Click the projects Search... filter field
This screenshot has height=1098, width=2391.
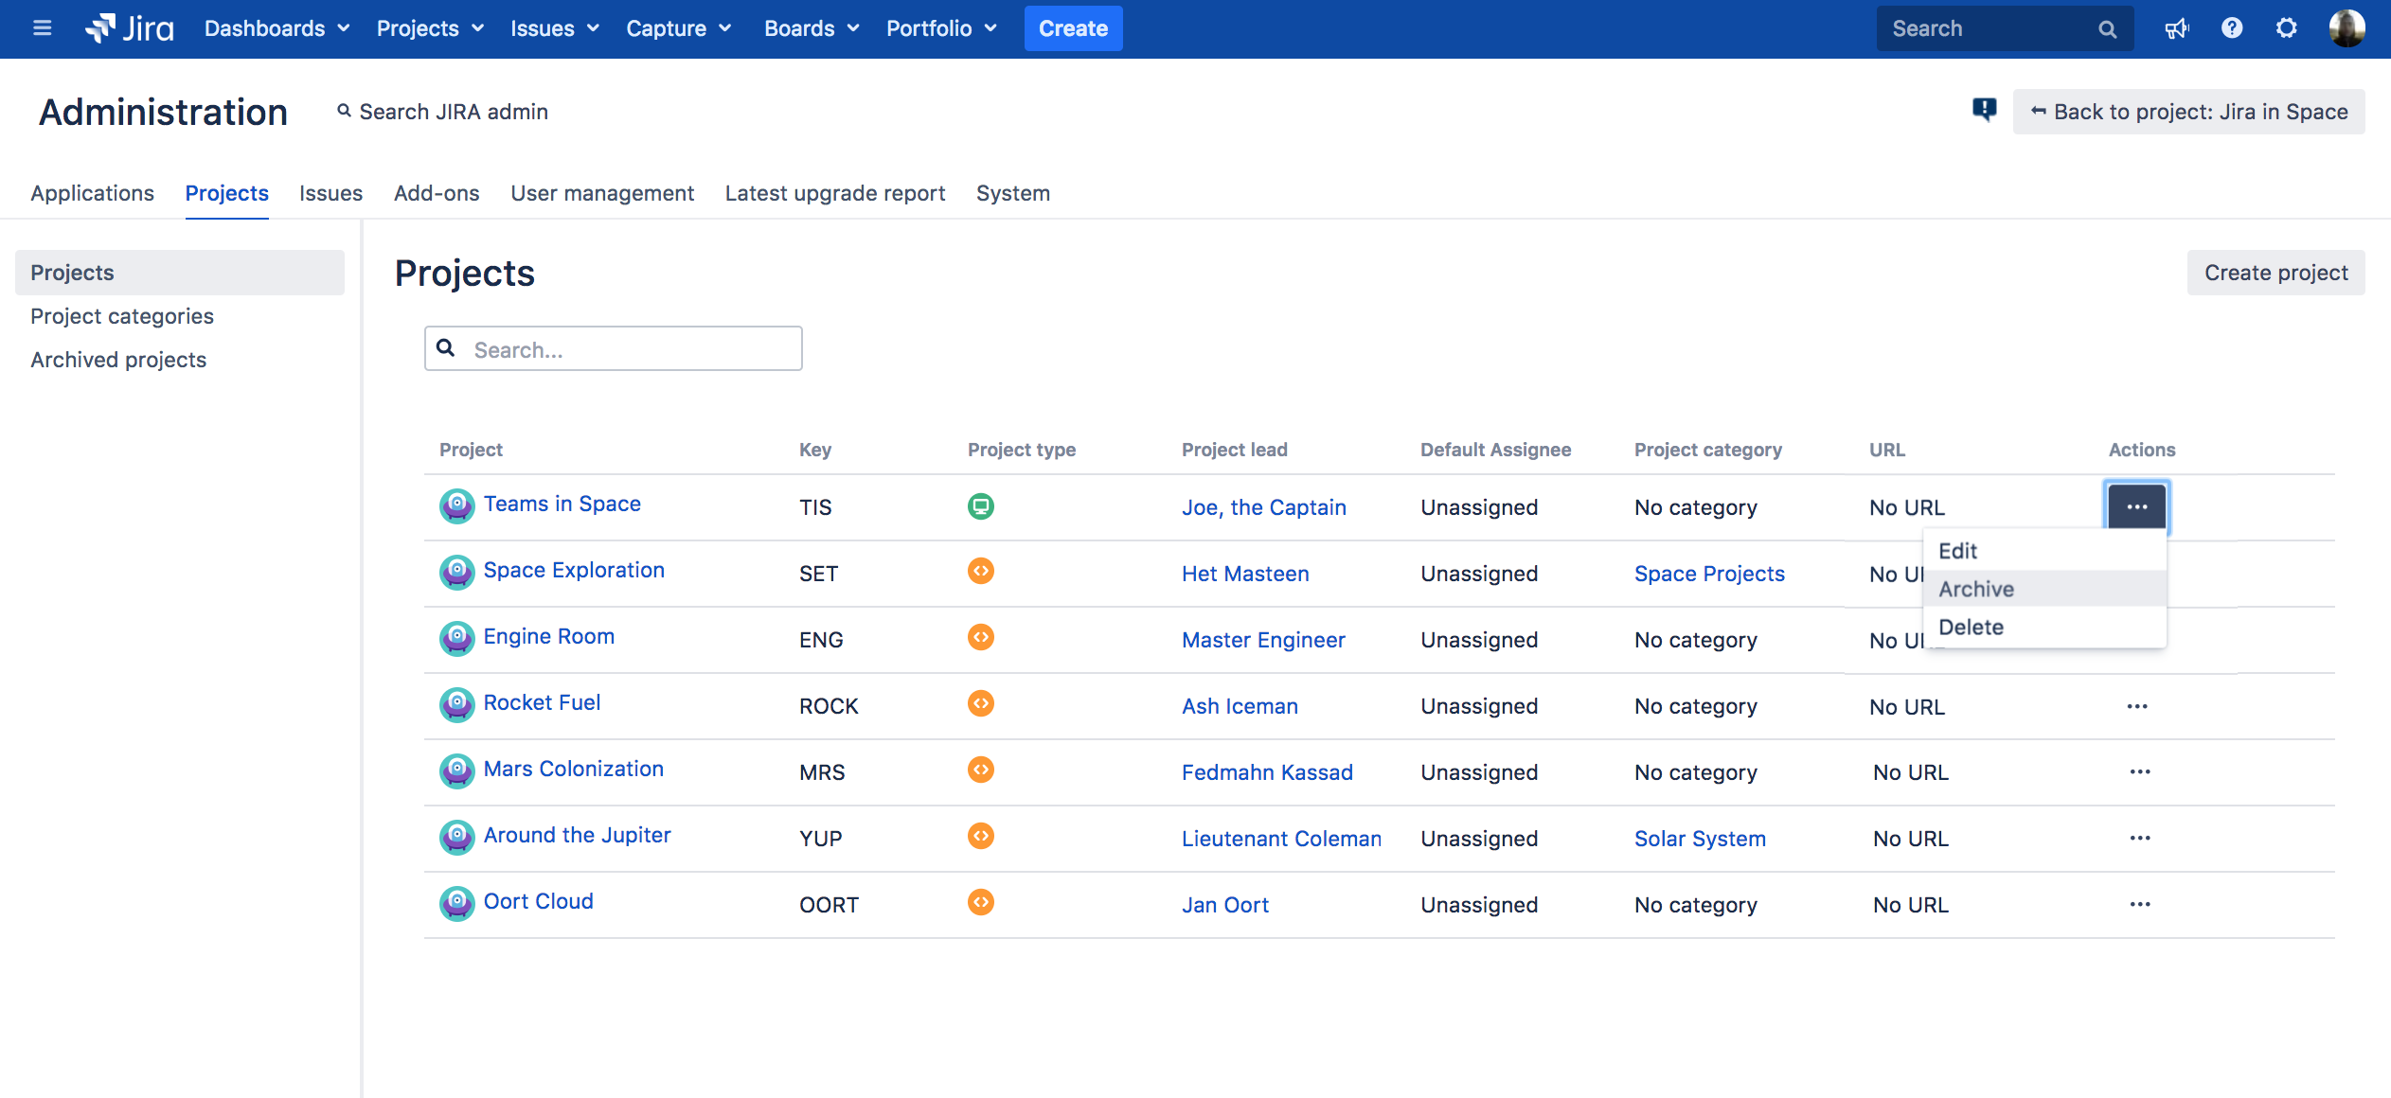614,349
